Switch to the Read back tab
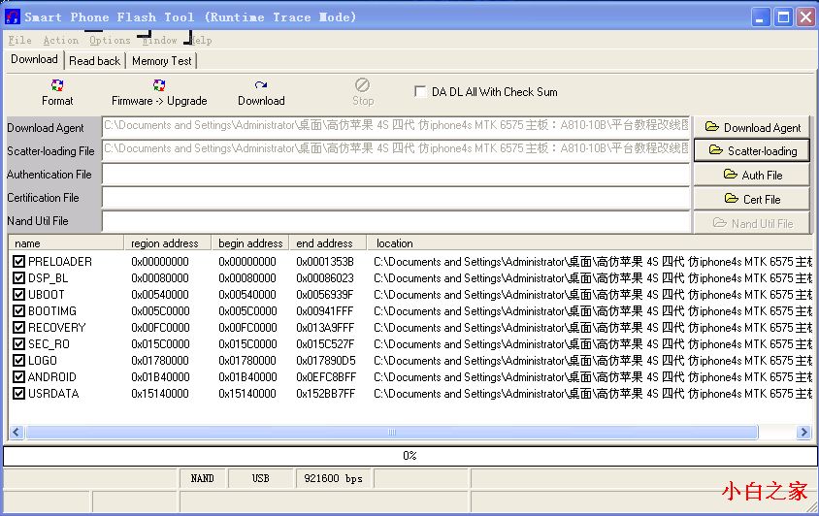The image size is (819, 516). click(94, 61)
